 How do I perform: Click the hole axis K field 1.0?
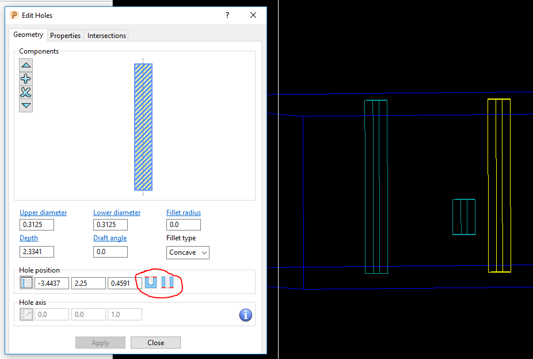(125, 315)
